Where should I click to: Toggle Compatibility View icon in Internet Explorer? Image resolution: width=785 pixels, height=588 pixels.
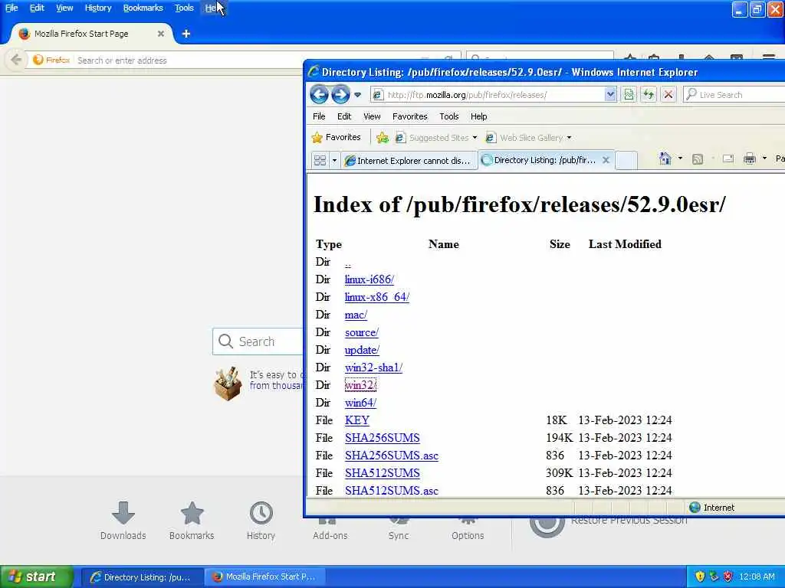coord(629,94)
